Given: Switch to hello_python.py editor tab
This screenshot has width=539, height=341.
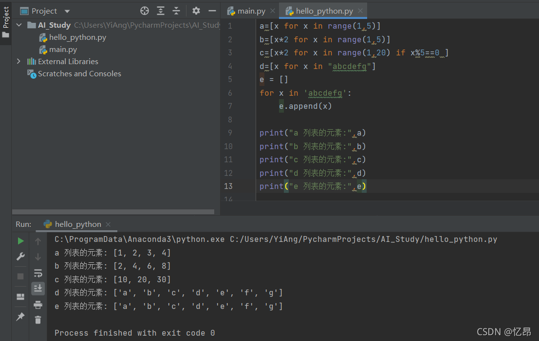Looking at the screenshot, I should pos(324,11).
